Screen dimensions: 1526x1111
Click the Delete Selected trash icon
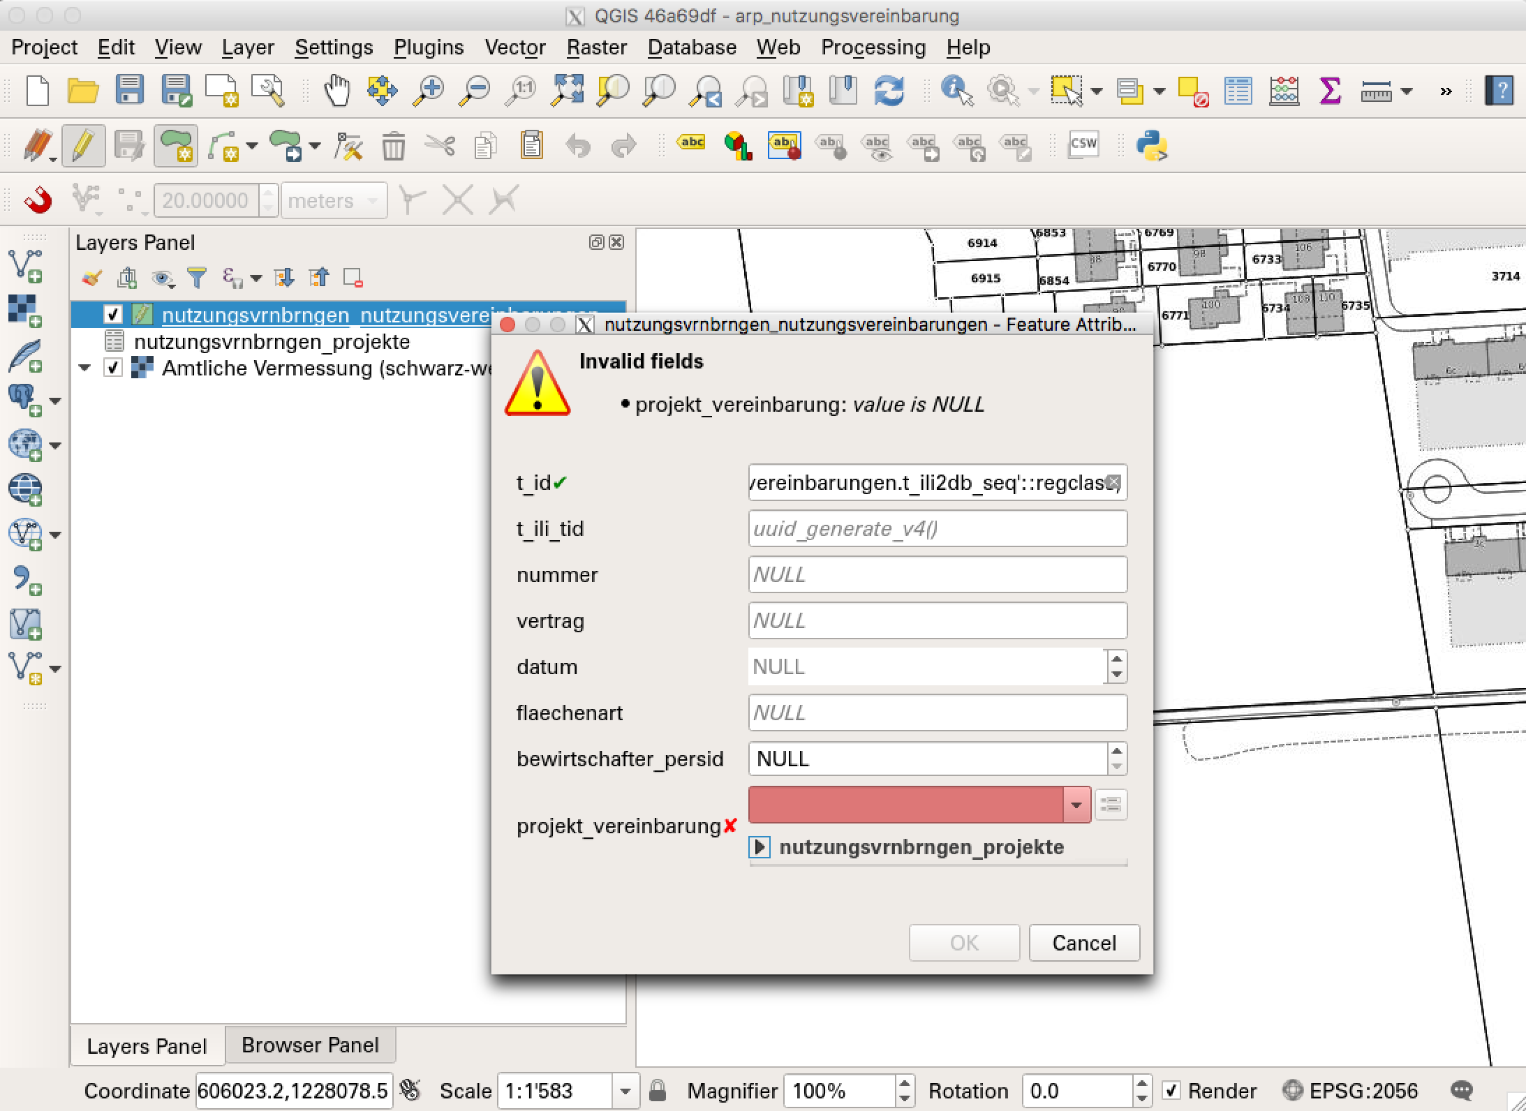click(x=394, y=146)
